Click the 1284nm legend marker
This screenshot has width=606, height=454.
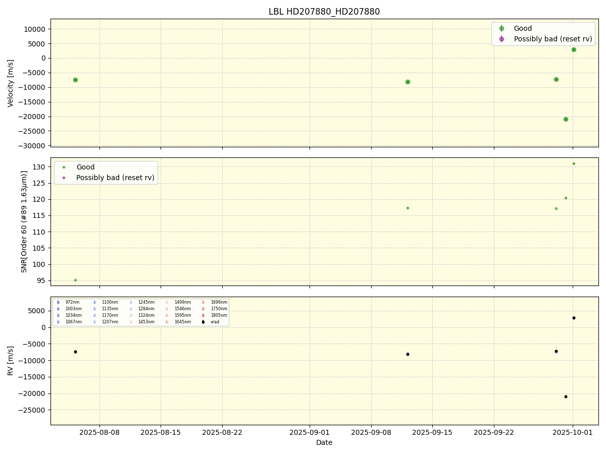[131, 309]
